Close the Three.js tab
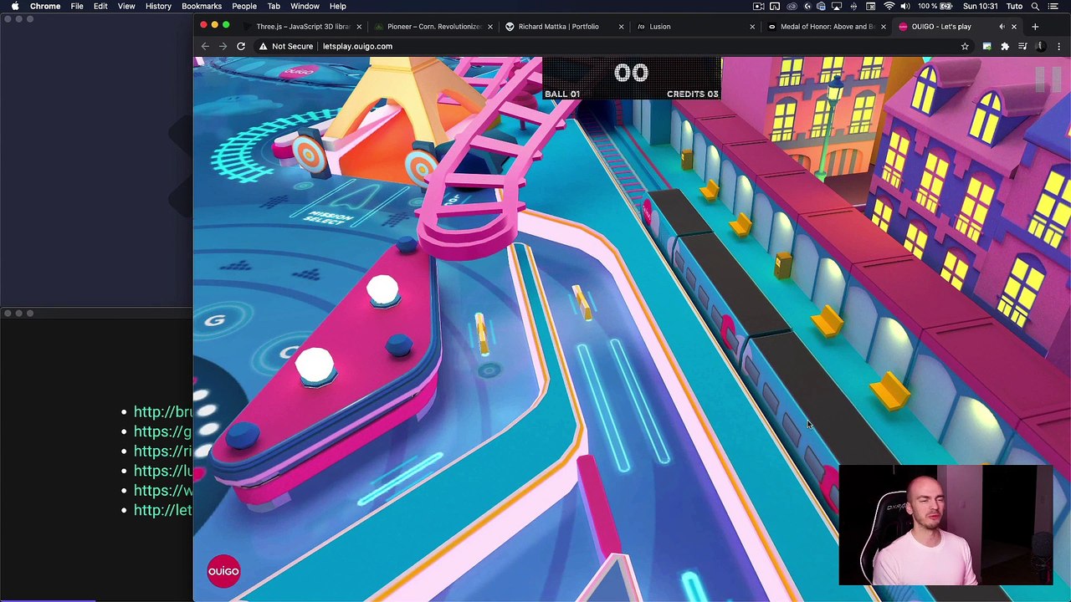 [359, 27]
